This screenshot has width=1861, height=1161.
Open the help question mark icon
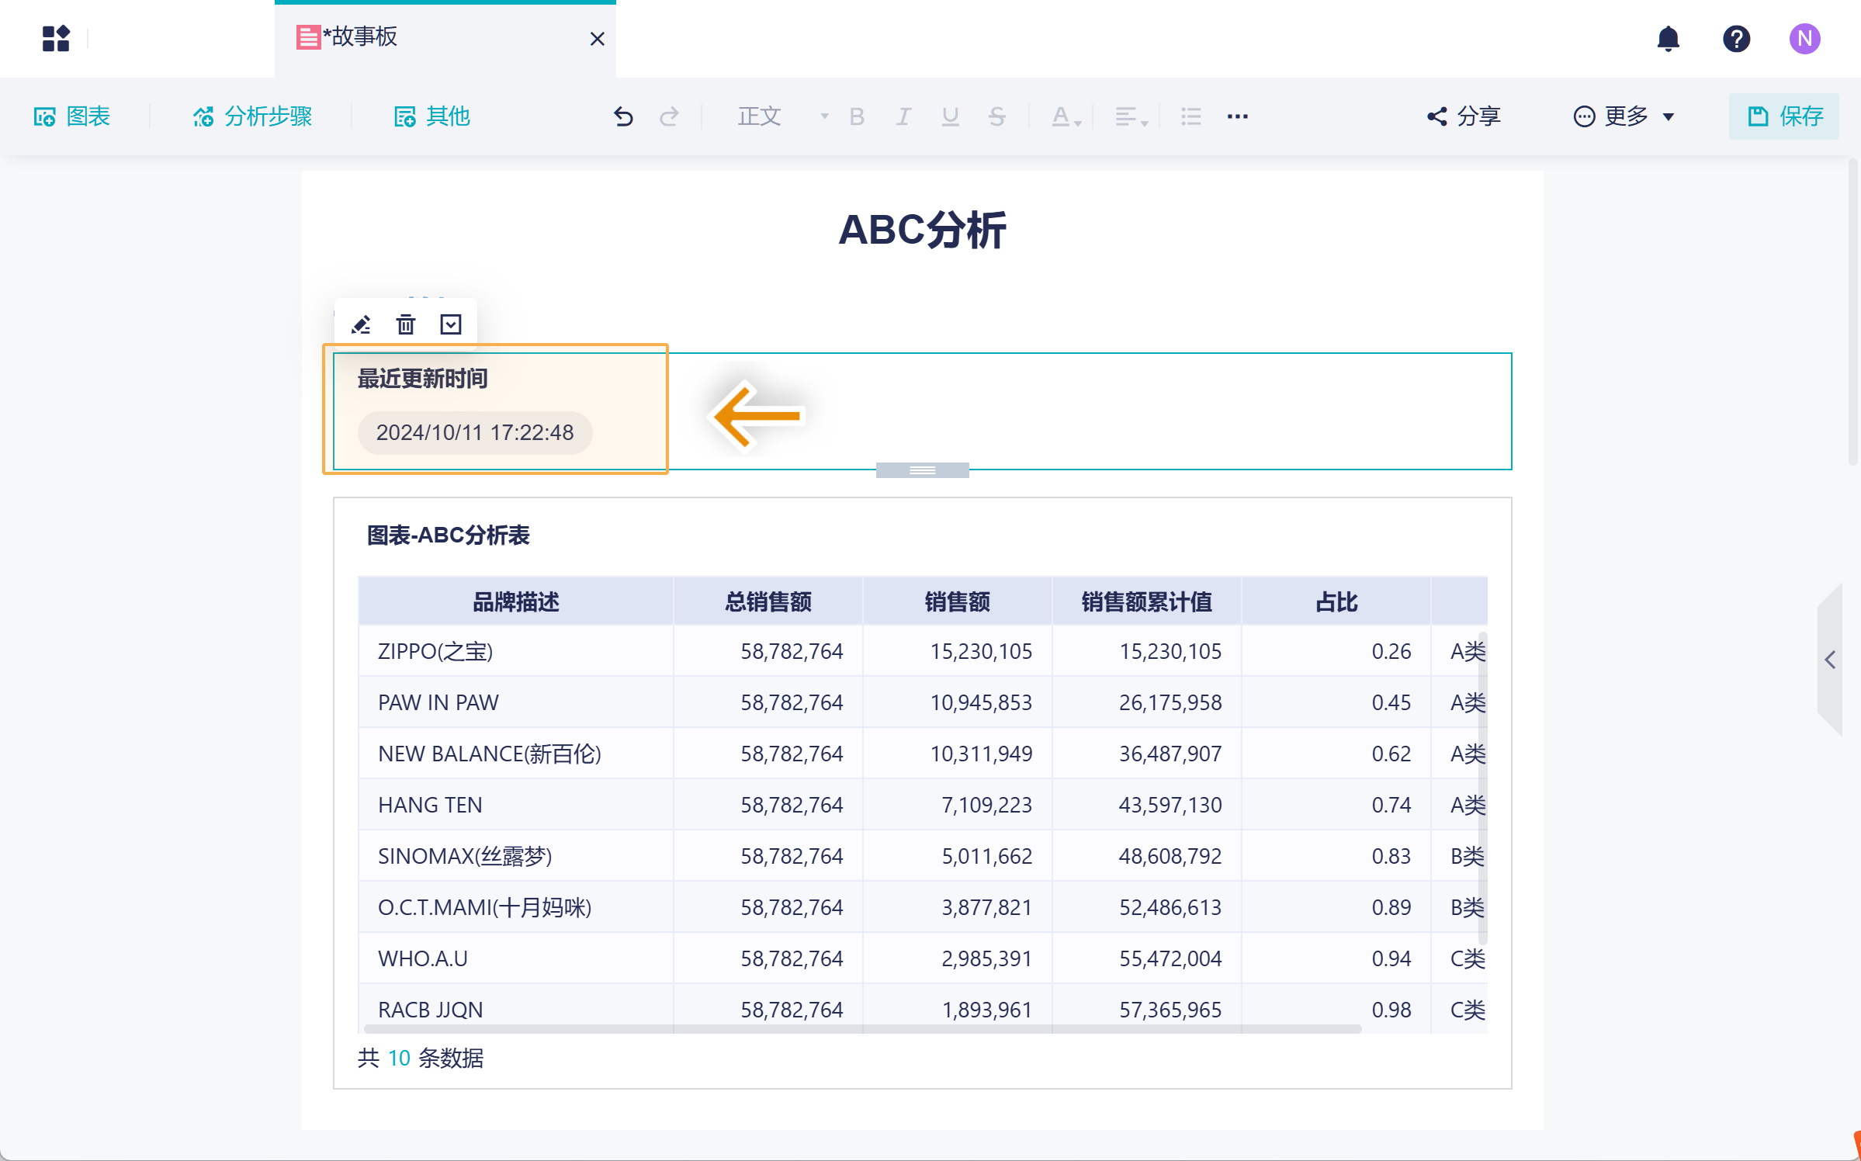1736,38
